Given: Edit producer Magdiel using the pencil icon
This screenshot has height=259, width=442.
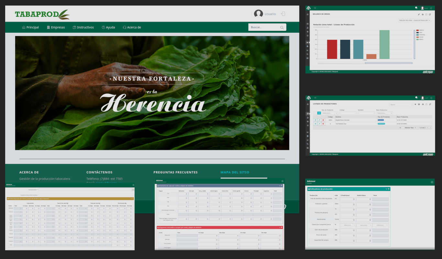Looking at the screenshot, I should (319, 120).
